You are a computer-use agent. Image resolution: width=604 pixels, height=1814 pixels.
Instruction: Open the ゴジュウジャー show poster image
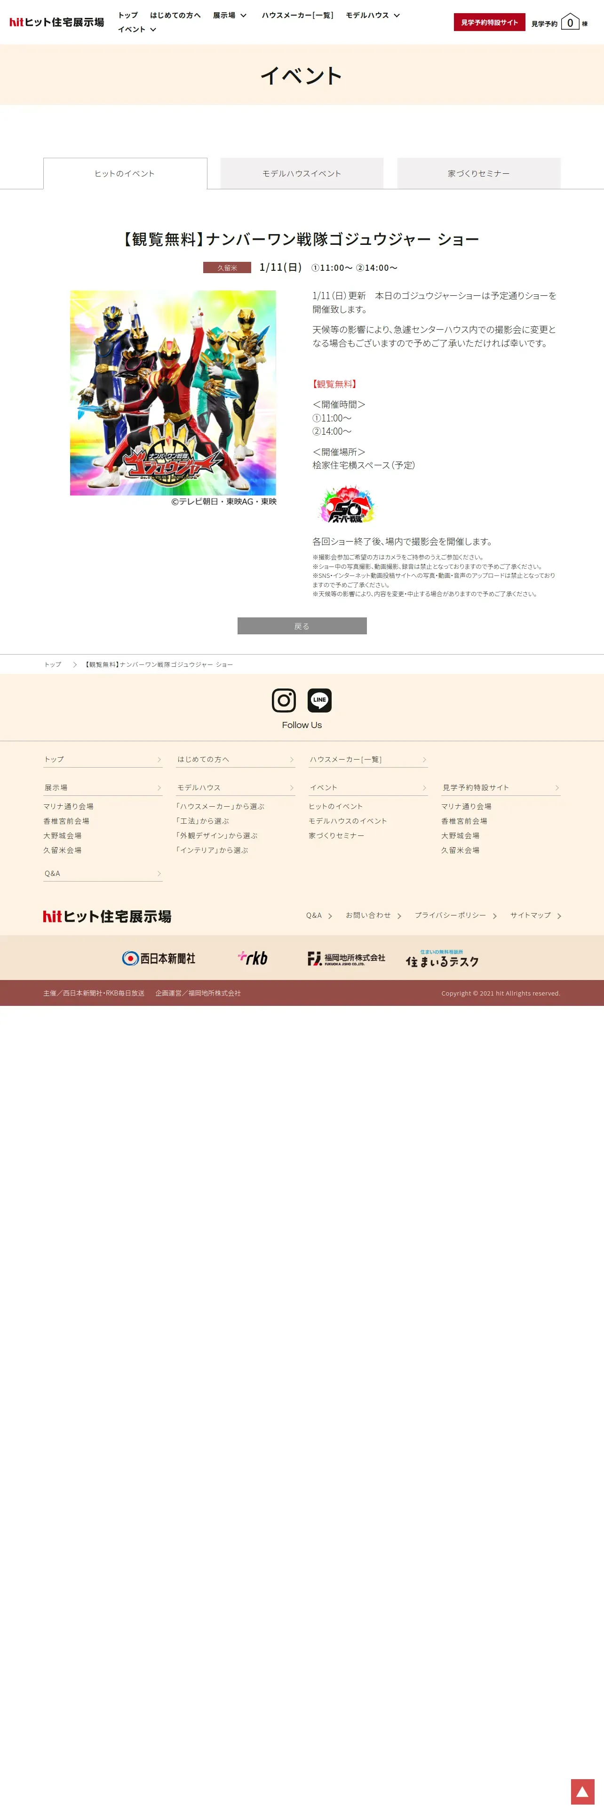point(173,393)
